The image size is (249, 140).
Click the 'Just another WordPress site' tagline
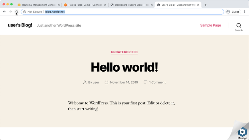(59, 26)
